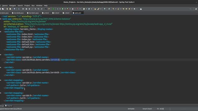
Task: Collapse the servlet-b servlet fold marker
Action: pos(1,67)
